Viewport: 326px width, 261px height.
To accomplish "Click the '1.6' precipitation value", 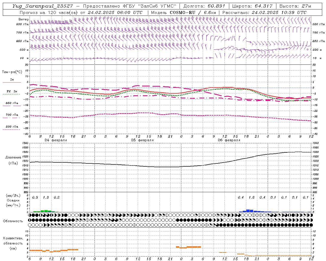I will point(252,198).
